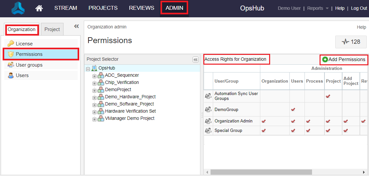Expand the Demo_Hardware_Project tree node
369x176 pixels.
pyautogui.click(x=95, y=97)
